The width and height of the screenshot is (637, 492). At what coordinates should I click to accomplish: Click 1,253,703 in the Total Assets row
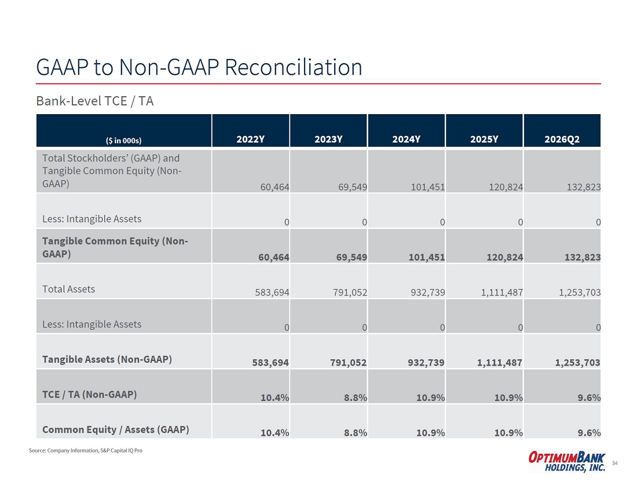tap(580, 292)
